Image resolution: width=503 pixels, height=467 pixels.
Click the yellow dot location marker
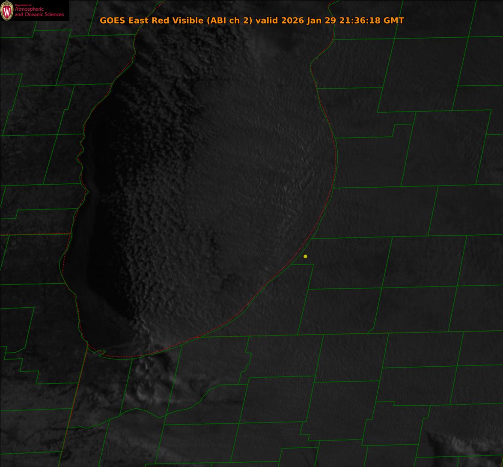click(x=305, y=256)
